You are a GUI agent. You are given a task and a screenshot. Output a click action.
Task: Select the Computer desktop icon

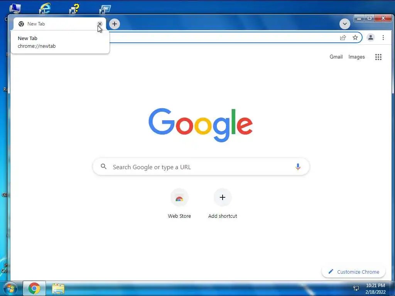coord(15,8)
